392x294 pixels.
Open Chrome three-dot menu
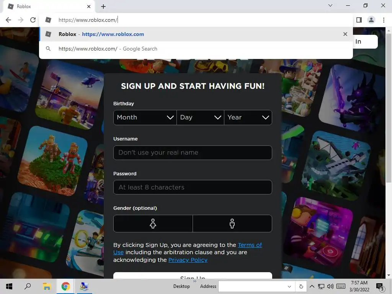point(384,20)
